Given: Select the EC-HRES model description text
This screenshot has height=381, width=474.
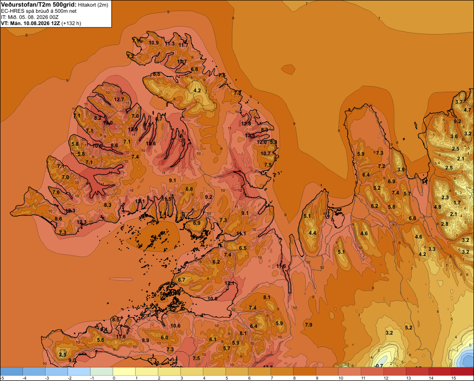Looking at the screenshot, I should (39, 11).
